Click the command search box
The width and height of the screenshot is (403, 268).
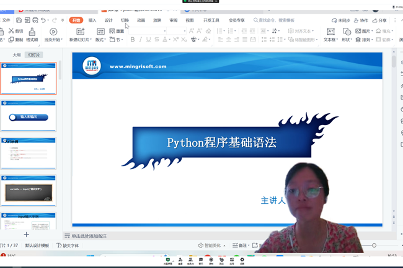(274, 20)
